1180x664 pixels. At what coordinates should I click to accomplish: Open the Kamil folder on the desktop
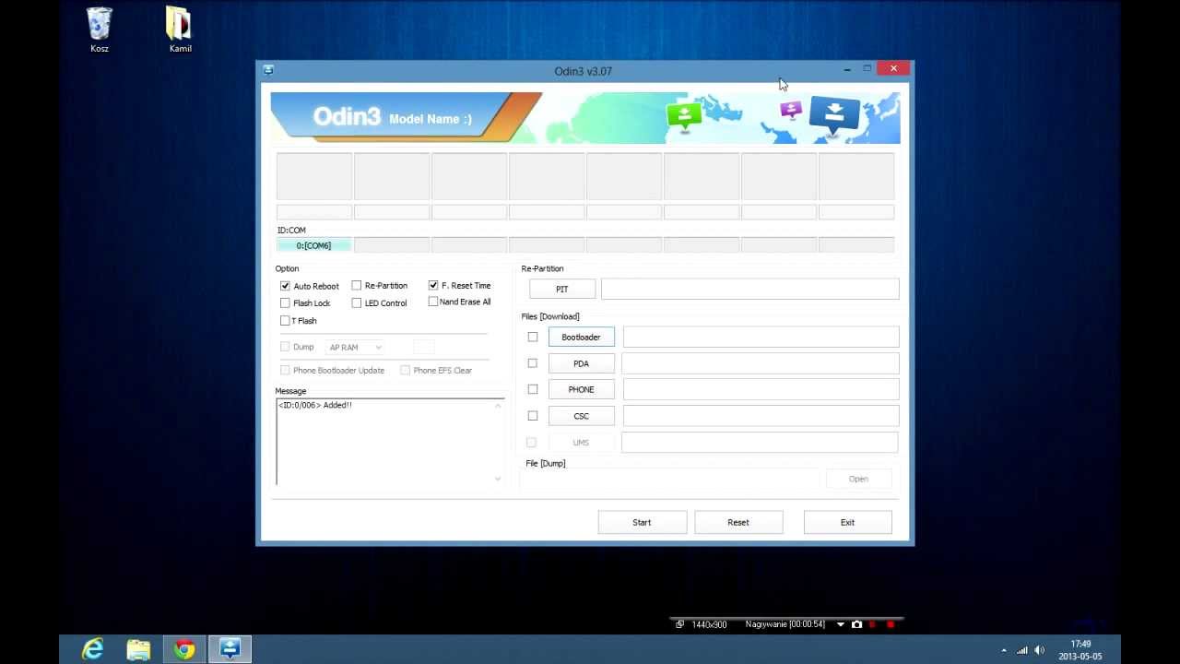[x=180, y=30]
